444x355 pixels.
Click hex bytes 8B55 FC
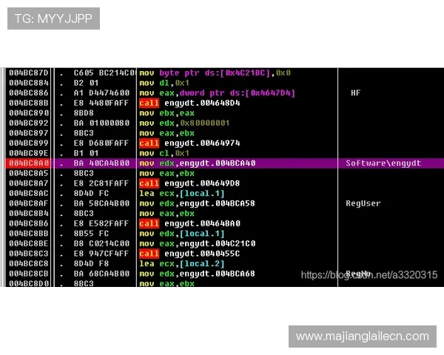(x=91, y=234)
